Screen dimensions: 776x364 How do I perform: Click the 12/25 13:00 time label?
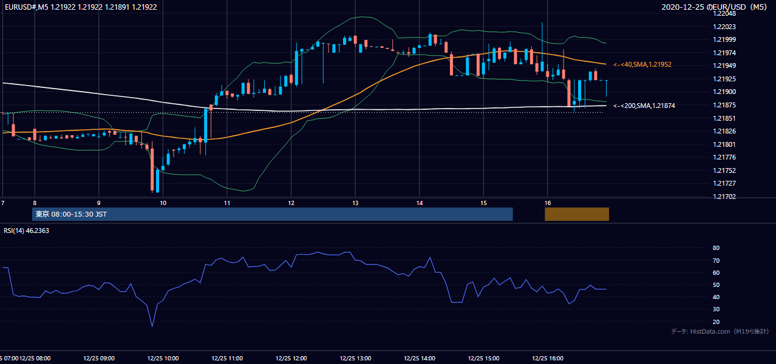point(356,358)
